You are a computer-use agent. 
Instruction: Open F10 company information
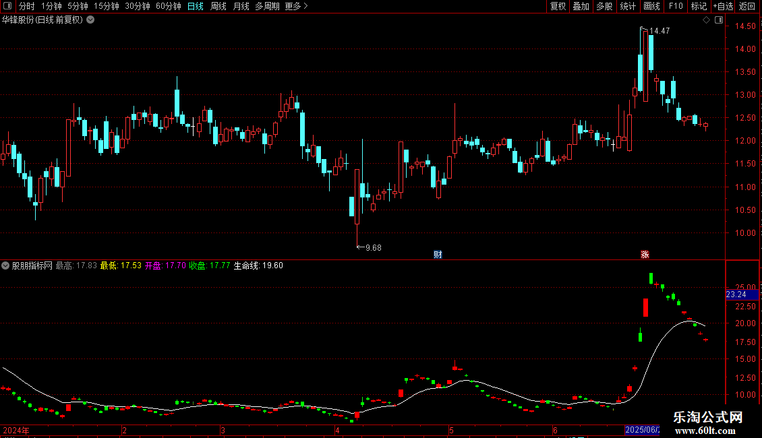pos(676,6)
